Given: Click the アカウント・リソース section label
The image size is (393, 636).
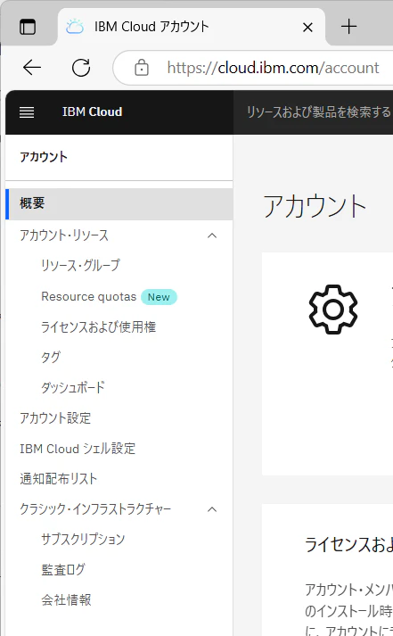Looking at the screenshot, I should pyautogui.click(x=64, y=235).
